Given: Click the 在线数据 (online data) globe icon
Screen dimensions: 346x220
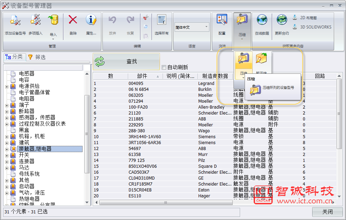Looking at the screenshot, I should pyautogui.click(x=262, y=20).
